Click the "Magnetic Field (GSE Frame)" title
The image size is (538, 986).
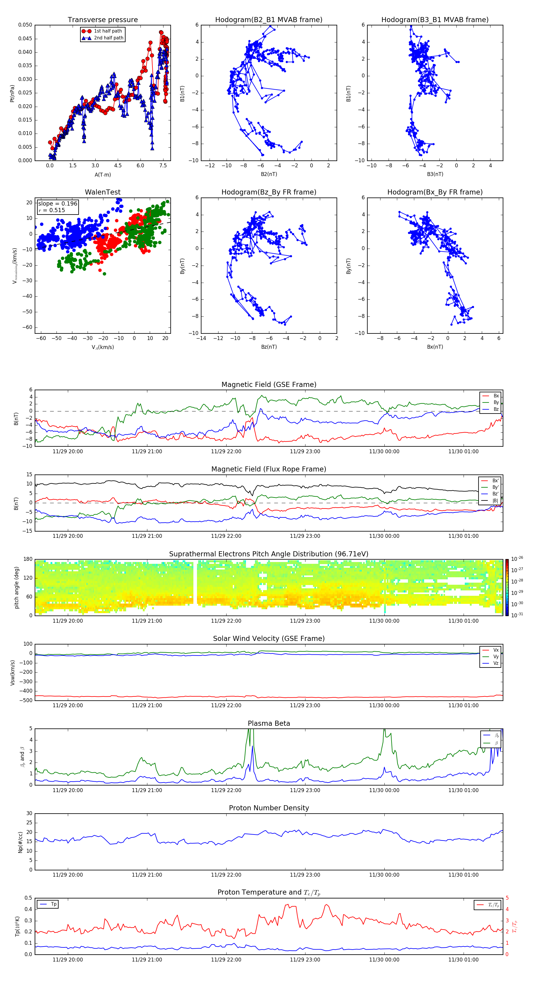269,385
